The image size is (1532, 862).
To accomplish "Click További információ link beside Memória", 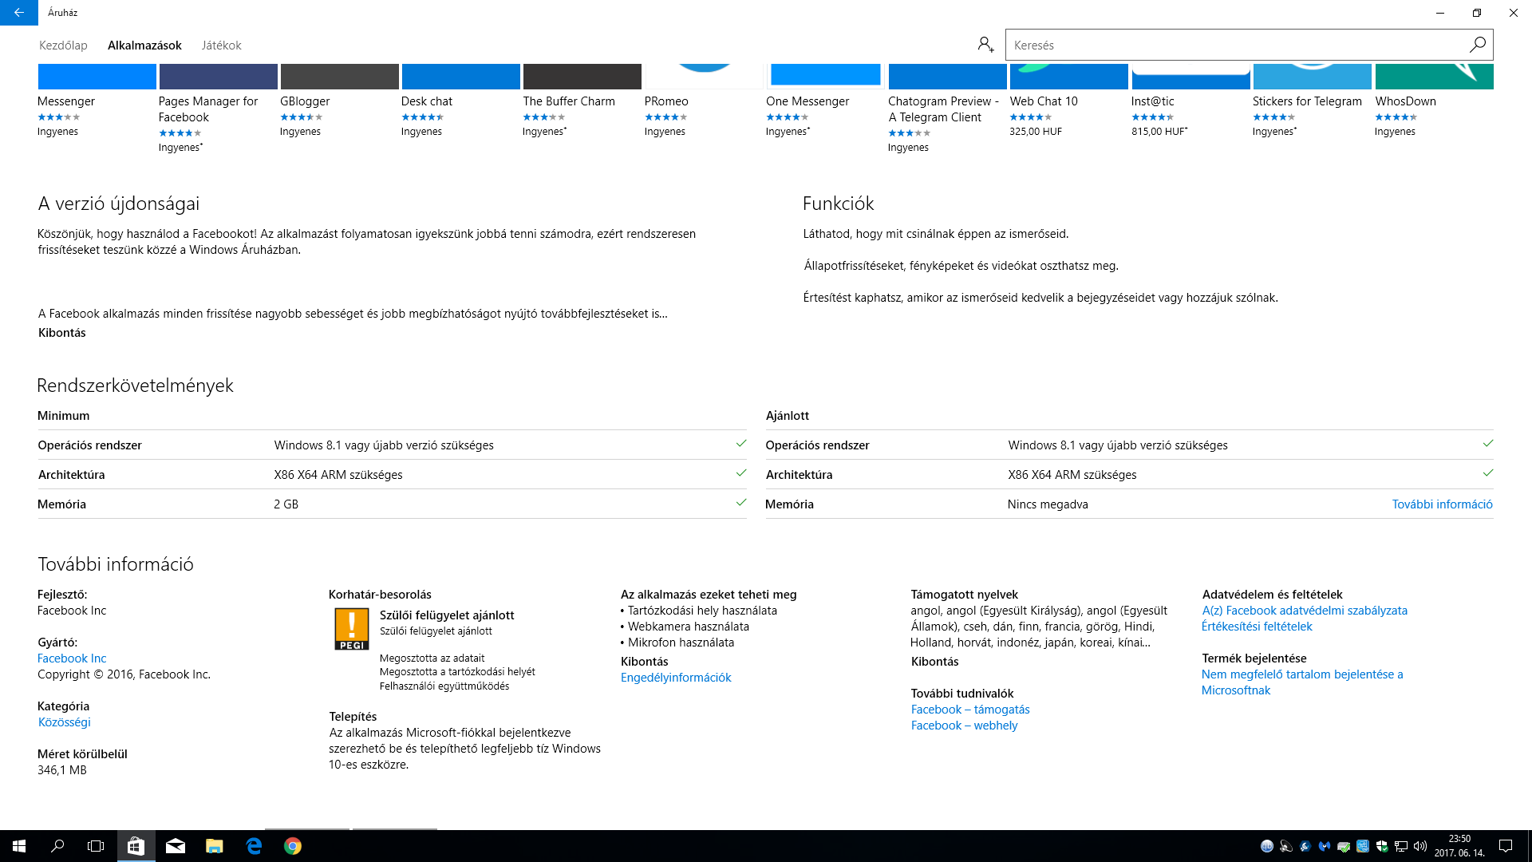I will (1441, 504).
